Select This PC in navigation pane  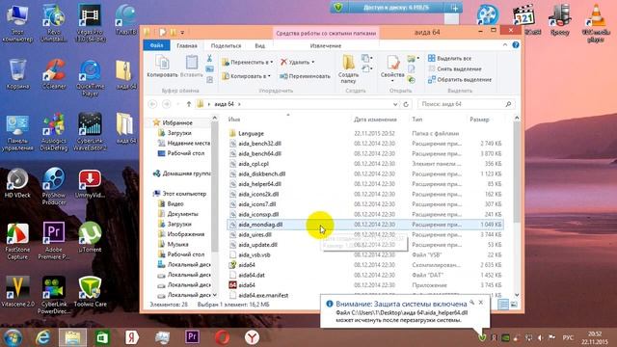click(184, 194)
